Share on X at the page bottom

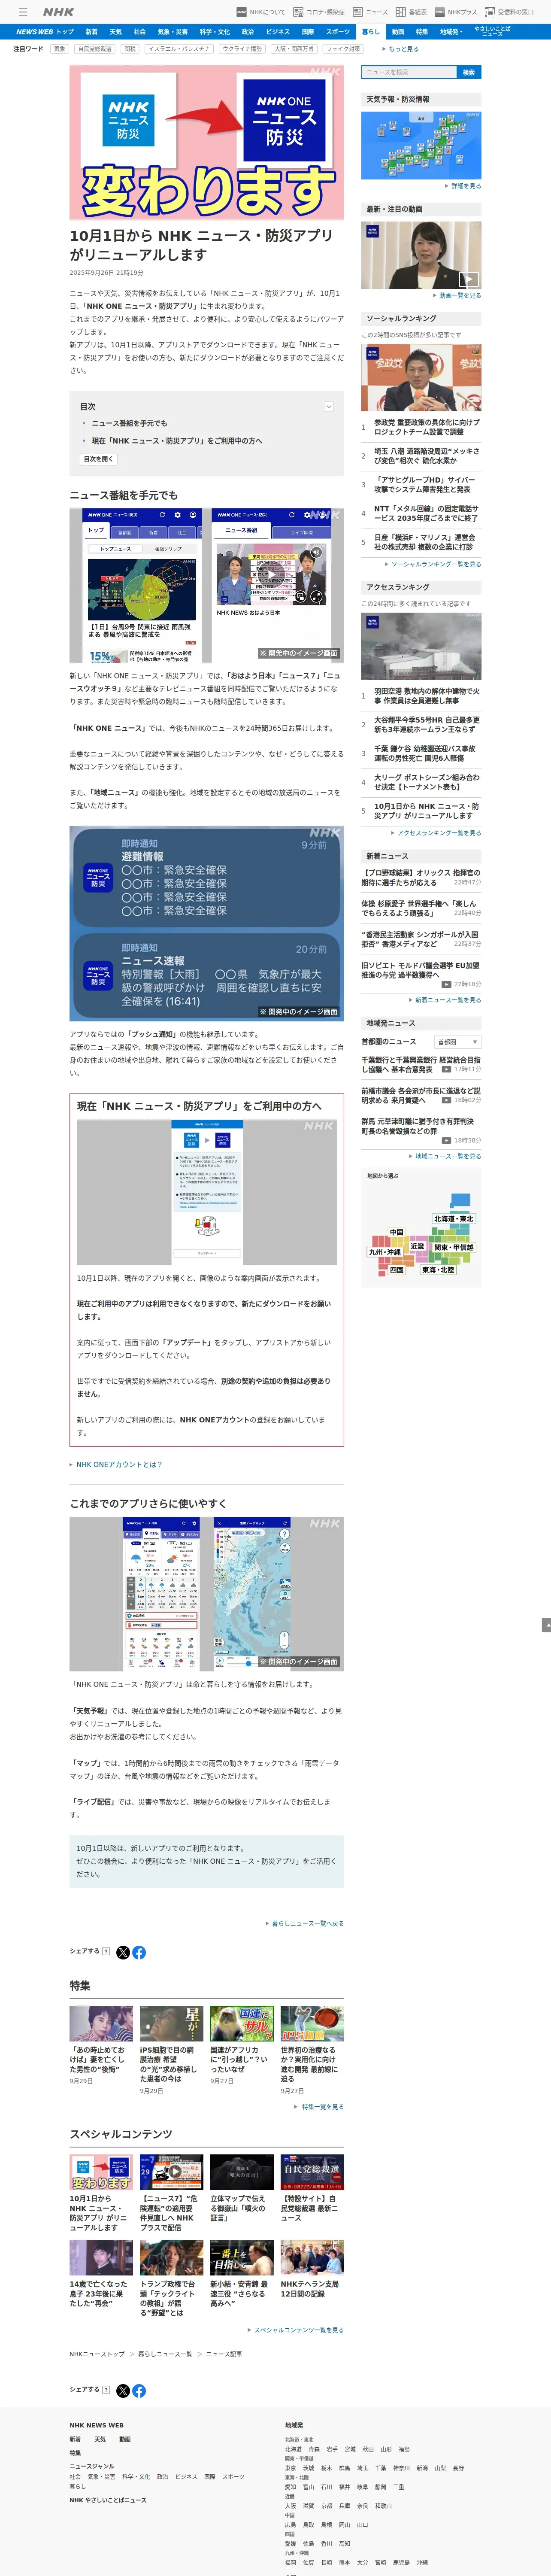coord(123,2391)
